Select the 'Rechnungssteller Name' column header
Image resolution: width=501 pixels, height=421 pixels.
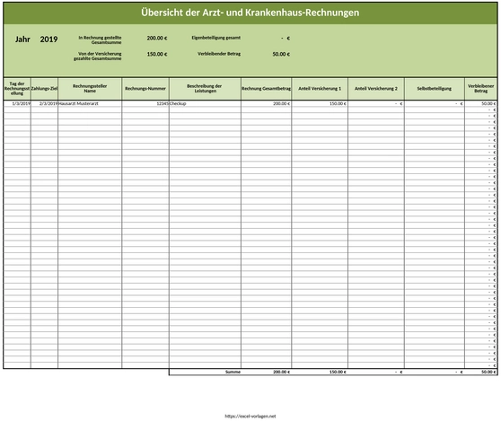tap(90, 89)
